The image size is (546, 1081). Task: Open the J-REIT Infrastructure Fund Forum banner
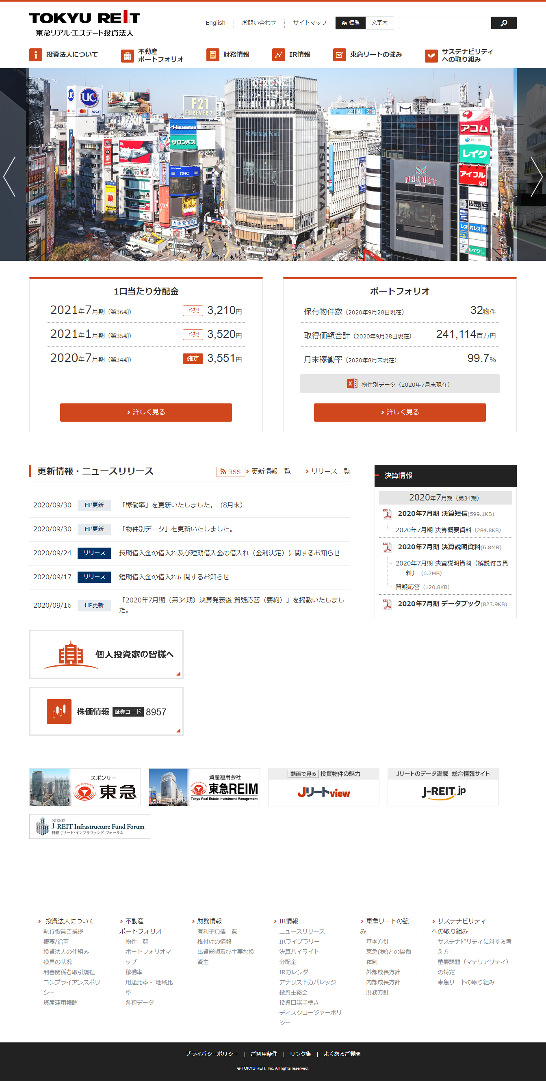point(90,826)
